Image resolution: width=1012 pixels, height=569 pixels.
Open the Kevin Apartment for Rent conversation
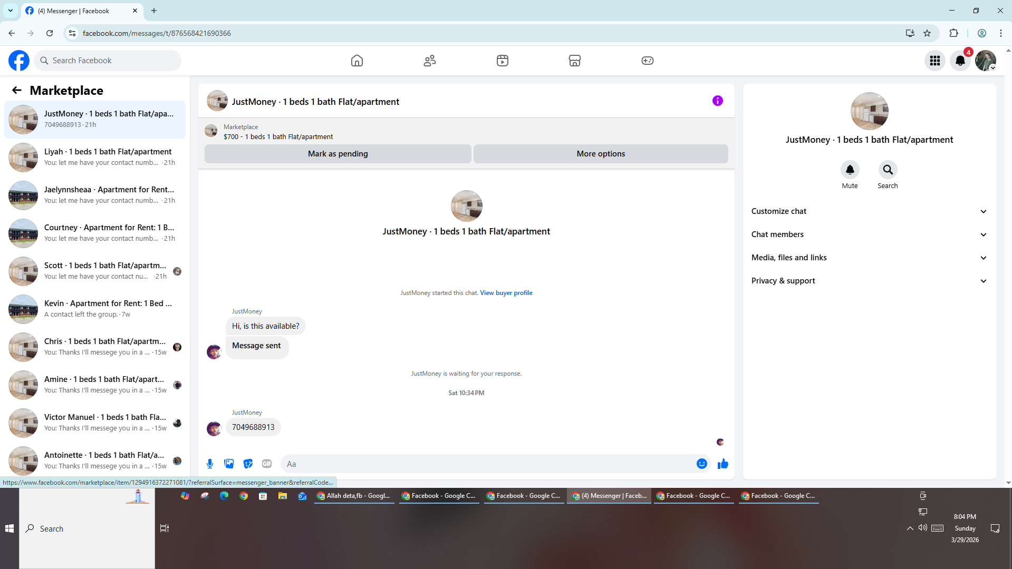pos(95,309)
